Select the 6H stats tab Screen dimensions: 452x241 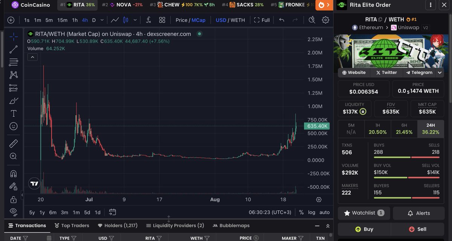(x=404, y=129)
